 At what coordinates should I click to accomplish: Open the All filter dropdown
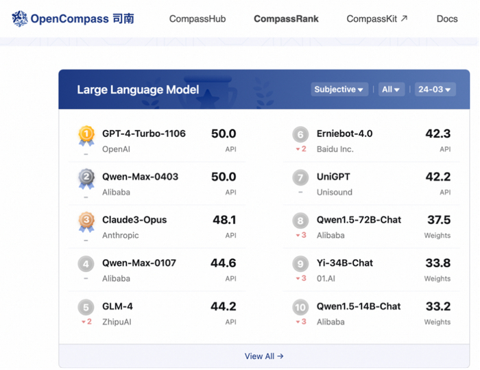click(x=392, y=89)
